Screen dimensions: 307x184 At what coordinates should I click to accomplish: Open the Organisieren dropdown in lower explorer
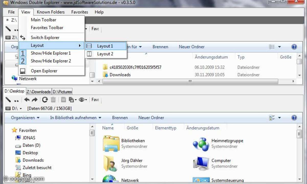pyautogui.click(x=25, y=118)
